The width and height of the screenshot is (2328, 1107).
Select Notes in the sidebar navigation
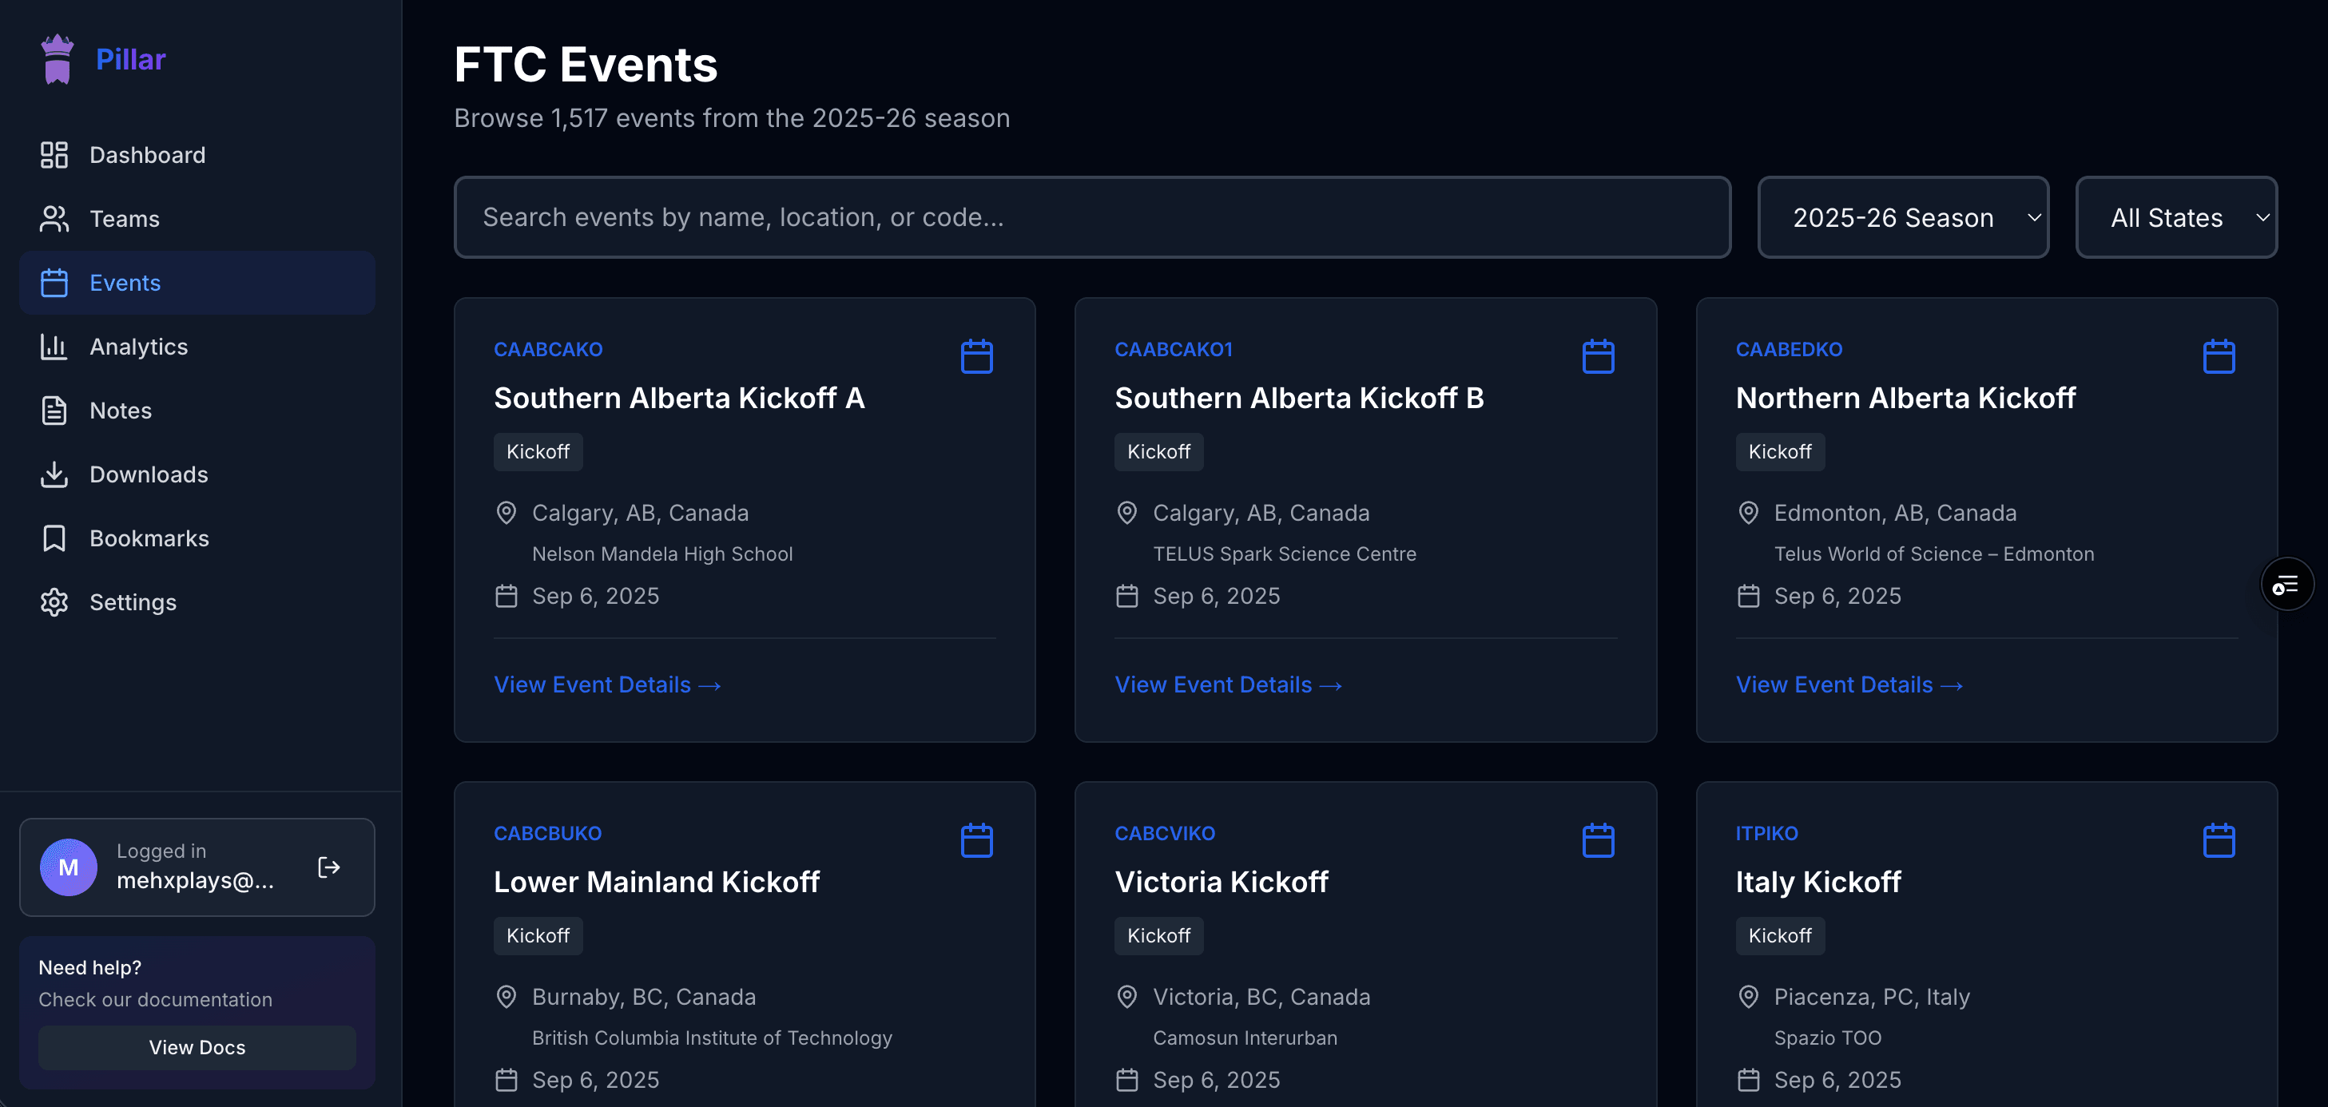click(120, 411)
